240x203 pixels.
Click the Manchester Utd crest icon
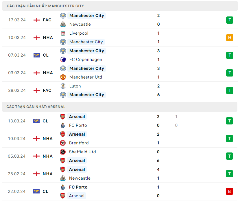(63, 77)
